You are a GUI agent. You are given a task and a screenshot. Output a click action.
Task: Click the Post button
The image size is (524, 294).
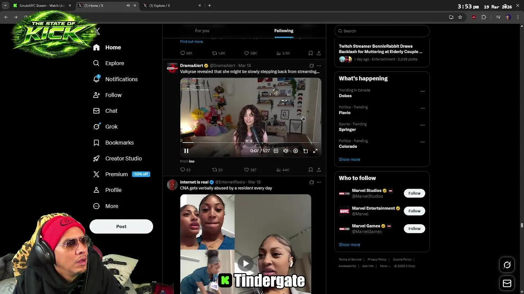121,227
